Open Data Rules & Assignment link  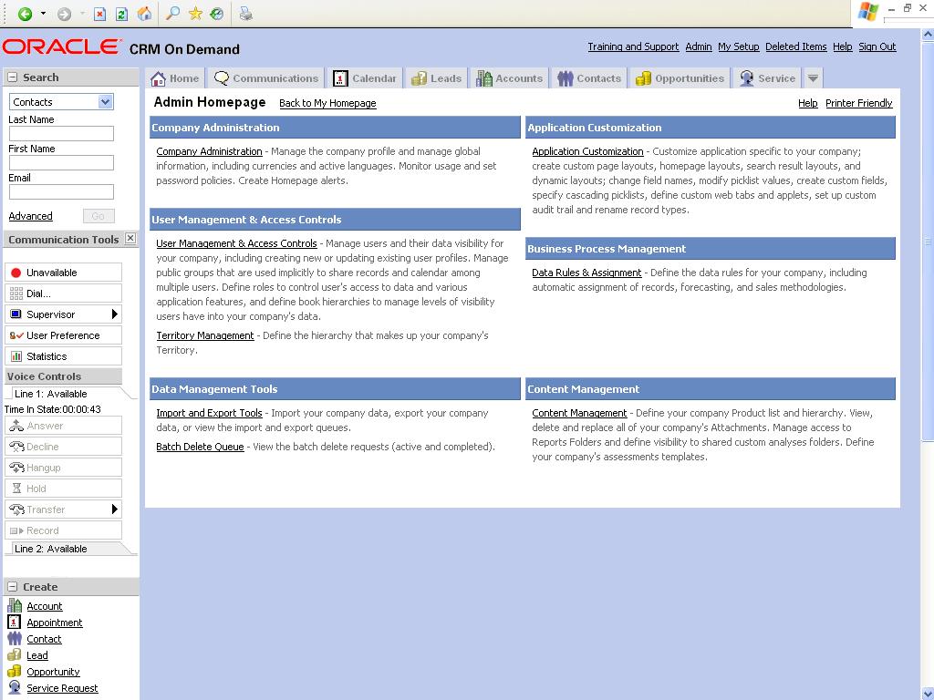tap(586, 272)
